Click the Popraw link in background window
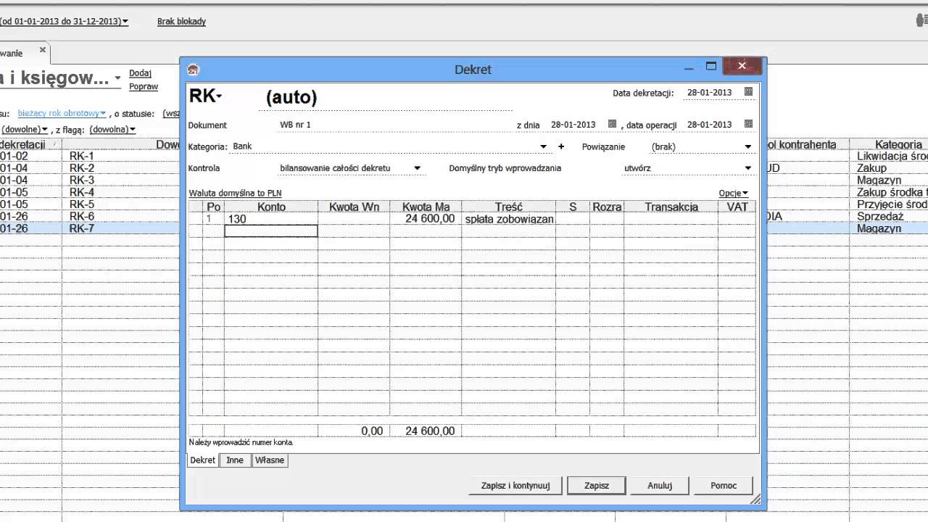The height and width of the screenshot is (522, 928). [x=144, y=87]
